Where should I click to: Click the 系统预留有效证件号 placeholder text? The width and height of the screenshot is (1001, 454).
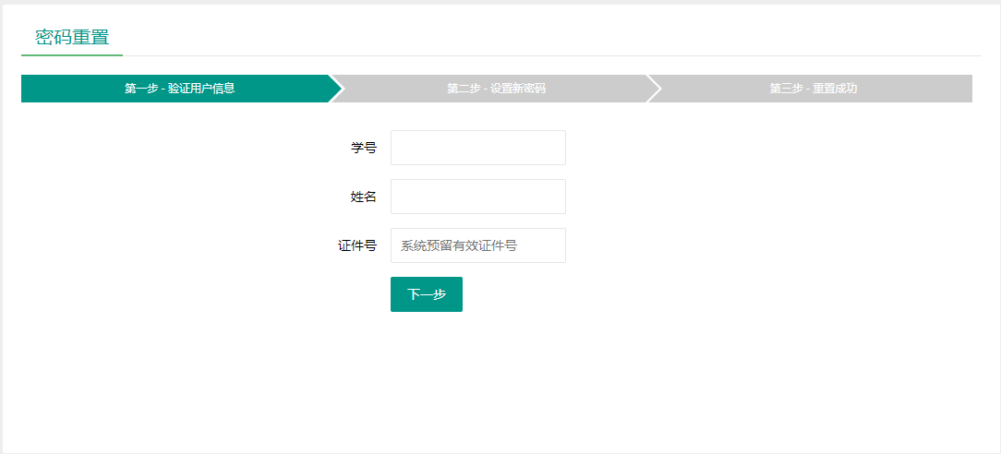[x=458, y=245]
